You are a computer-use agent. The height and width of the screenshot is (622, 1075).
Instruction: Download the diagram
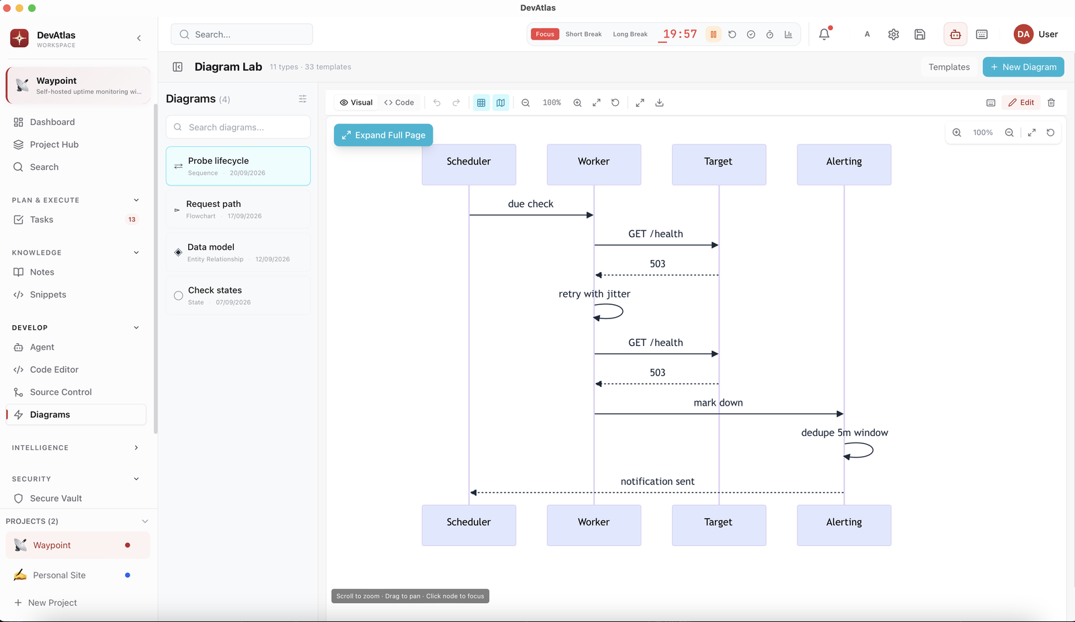click(x=659, y=103)
